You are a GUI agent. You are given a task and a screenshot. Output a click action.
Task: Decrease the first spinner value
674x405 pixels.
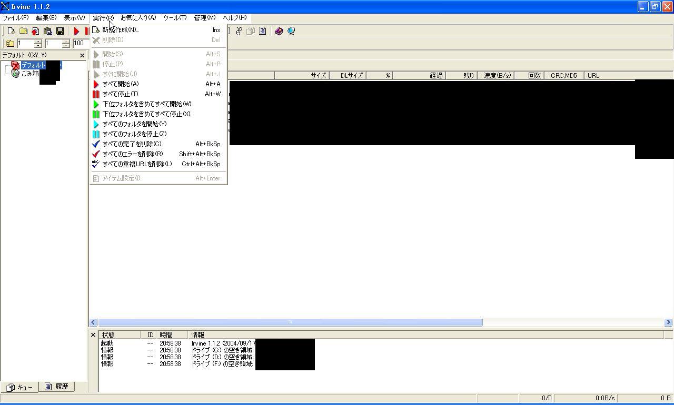pos(38,46)
